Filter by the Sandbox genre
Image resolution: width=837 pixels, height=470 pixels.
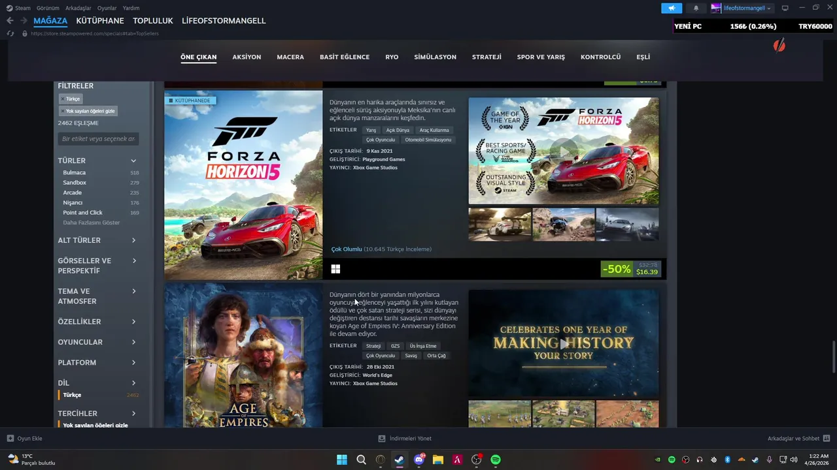click(x=75, y=183)
